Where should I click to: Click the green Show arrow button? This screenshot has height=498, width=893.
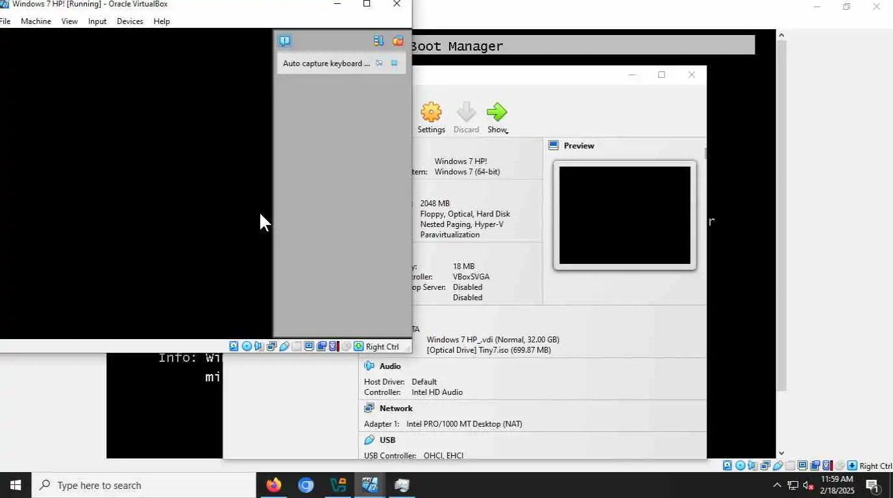(496, 112)
